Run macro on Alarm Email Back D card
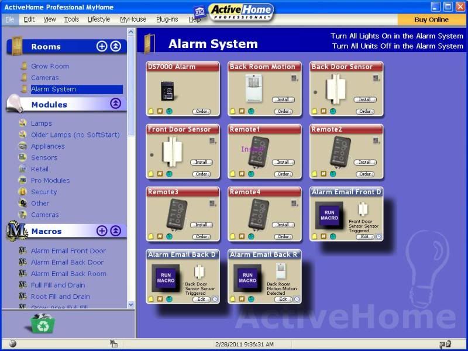This screenshot has width=468, height=351. tap(166, 278)
